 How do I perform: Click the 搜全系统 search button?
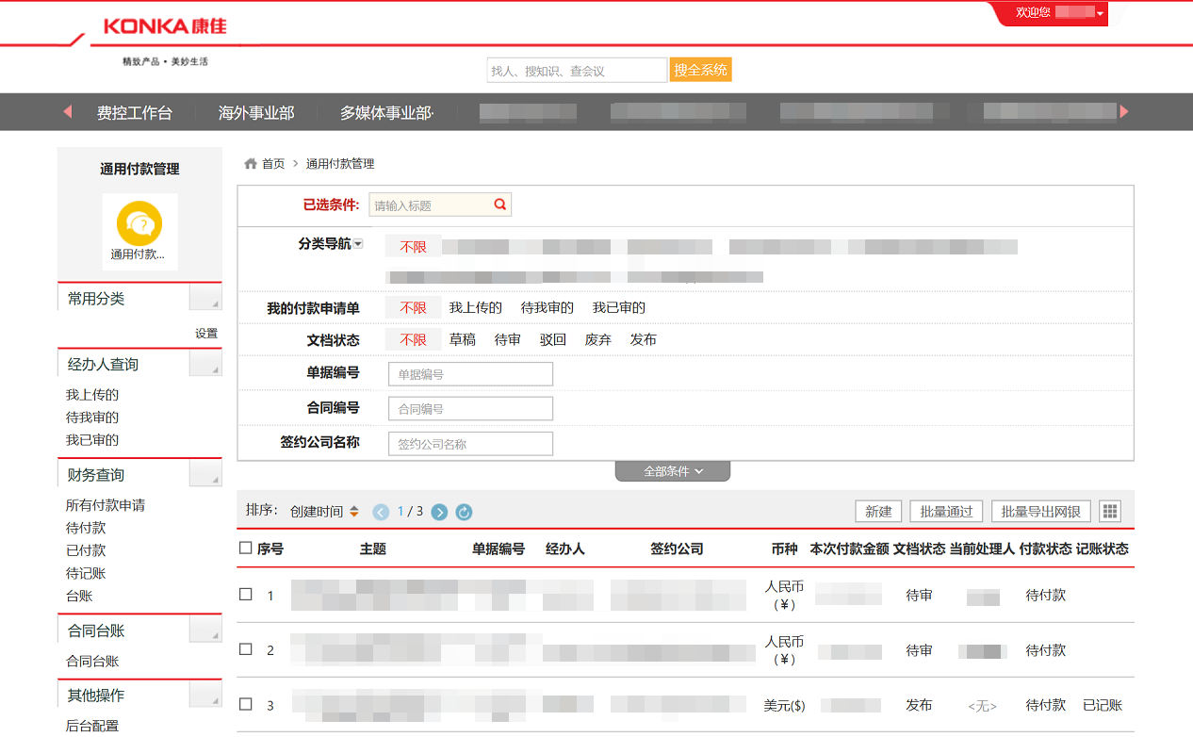tap(700, 70)
